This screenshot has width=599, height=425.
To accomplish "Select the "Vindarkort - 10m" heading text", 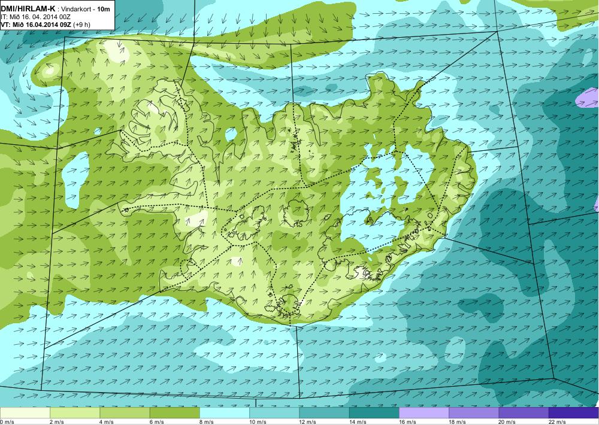I will (x=86, y=9).
